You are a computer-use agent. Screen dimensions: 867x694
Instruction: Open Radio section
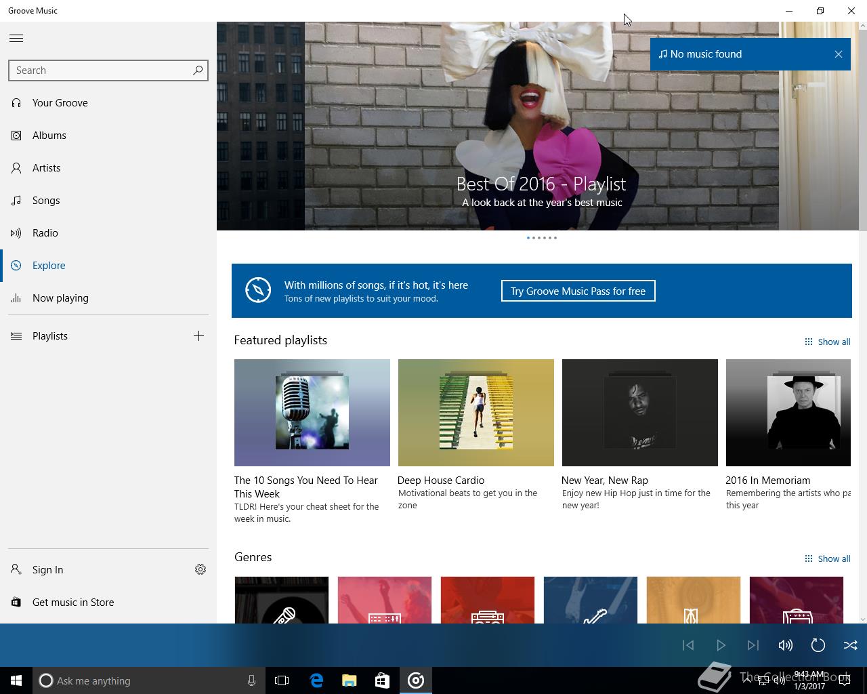108,233
